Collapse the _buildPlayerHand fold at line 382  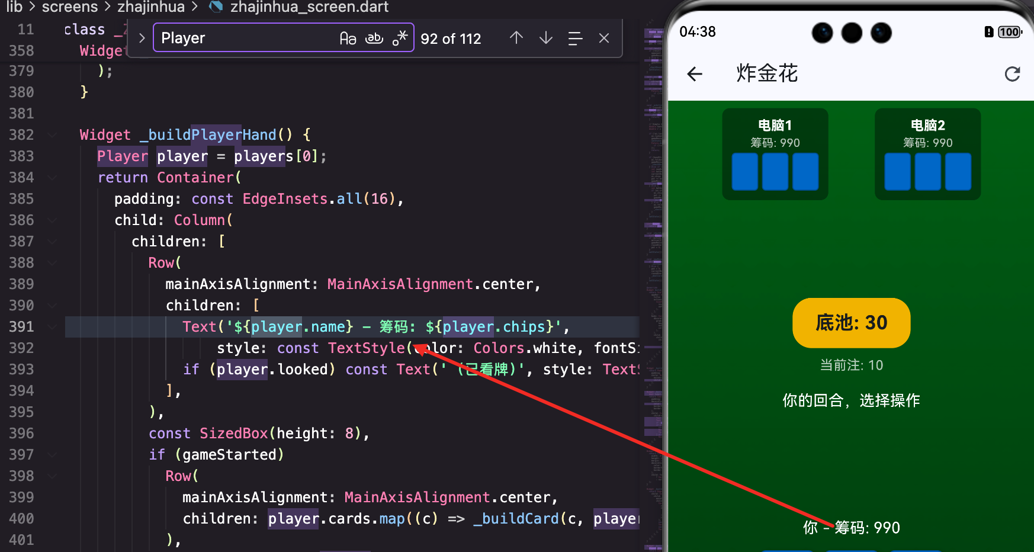[x=52, y=134]
